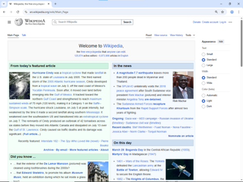Select Large text size radio button
The image size is (243, 182).
click(x=204, y=65)
